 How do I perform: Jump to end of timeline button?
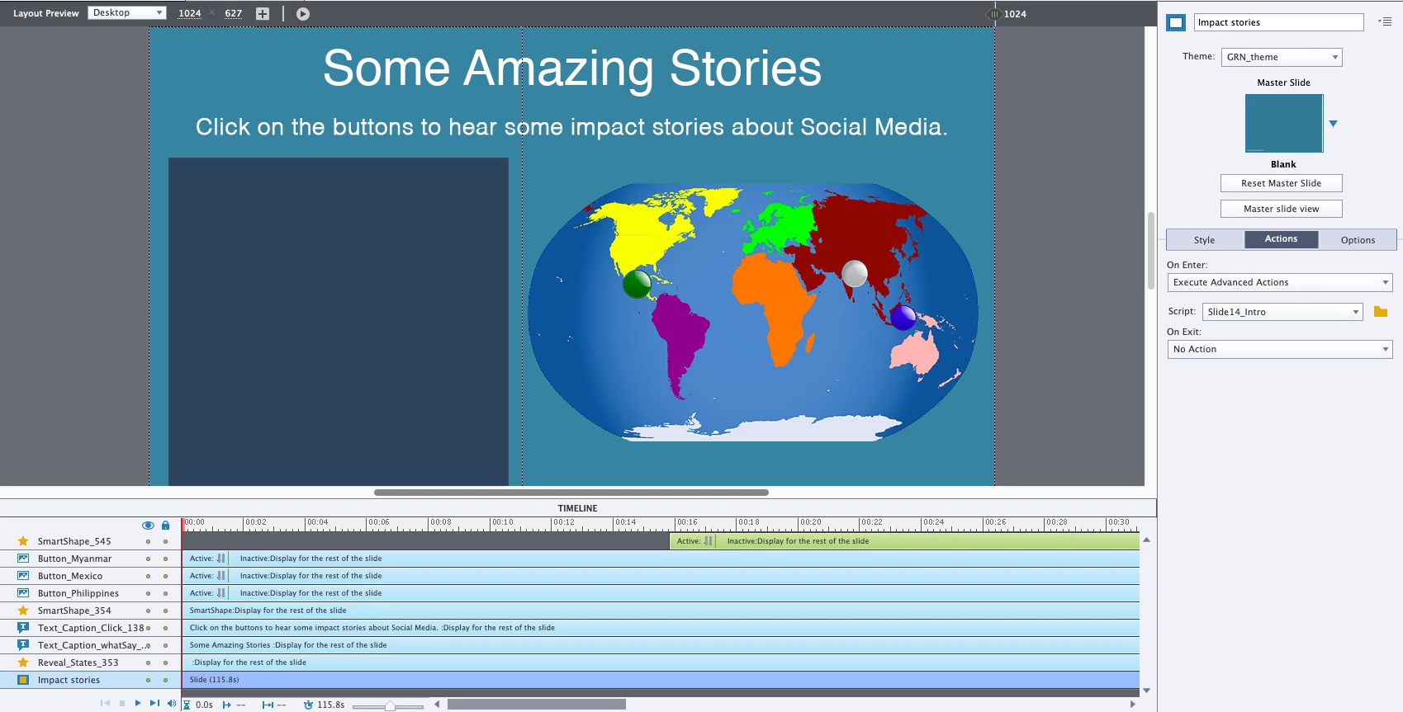154,704
